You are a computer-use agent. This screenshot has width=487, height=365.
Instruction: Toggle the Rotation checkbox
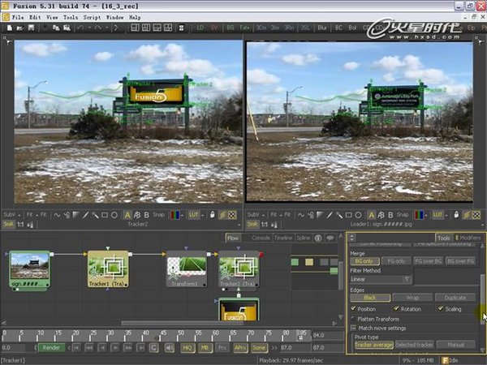coord(396,309)
